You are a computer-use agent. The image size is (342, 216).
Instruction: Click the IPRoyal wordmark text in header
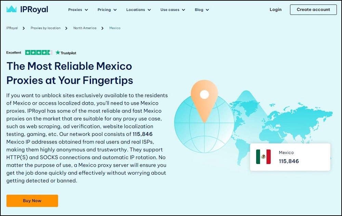34,9
